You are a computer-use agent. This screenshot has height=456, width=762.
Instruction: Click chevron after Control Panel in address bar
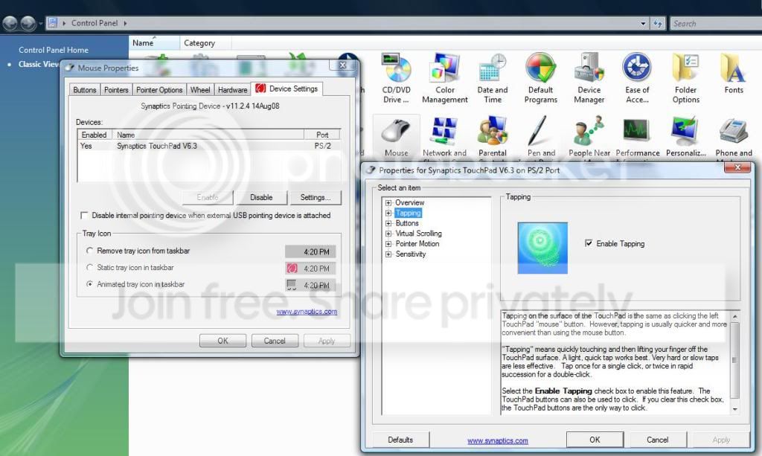point(125,23)
